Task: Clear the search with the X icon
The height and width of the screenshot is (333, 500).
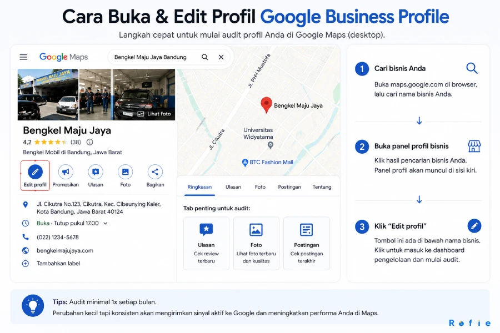Action: 221,57
